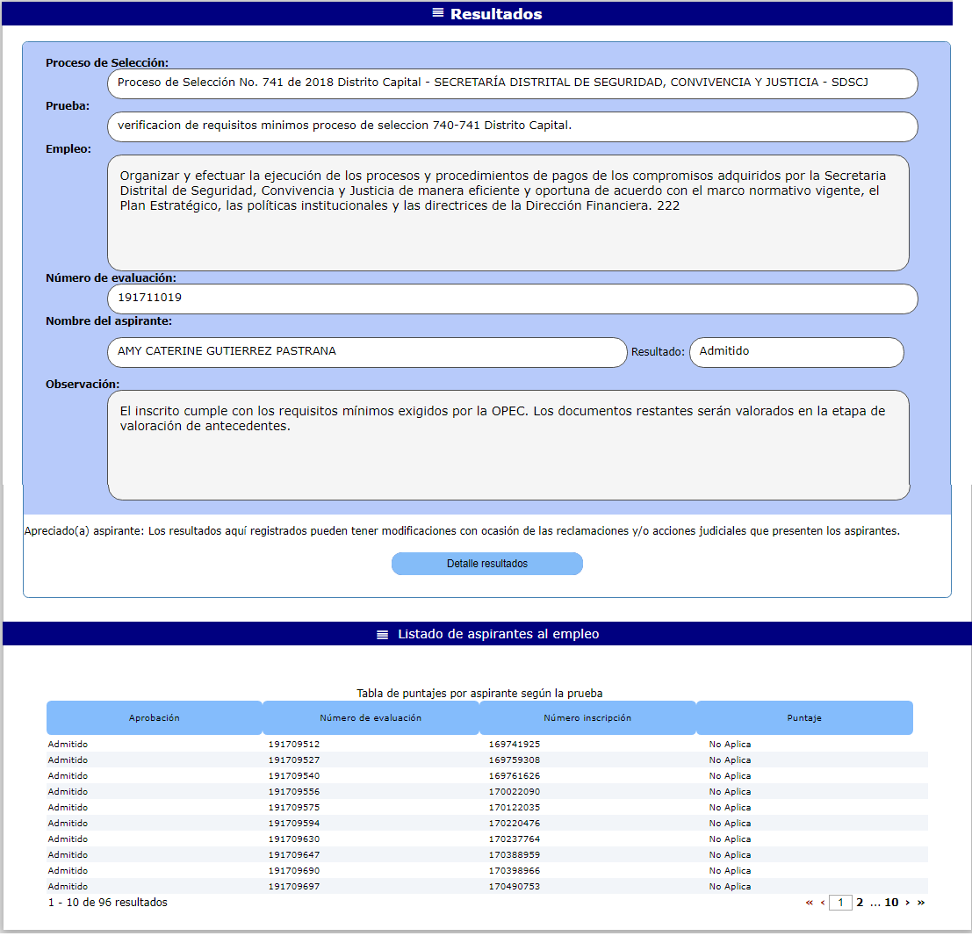
Task: Click the Empleo description text area
Action: [x=508, y=212]
